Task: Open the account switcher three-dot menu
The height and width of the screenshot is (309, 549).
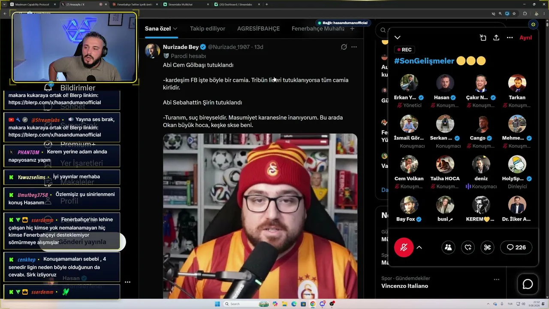Action: (127, 282)
